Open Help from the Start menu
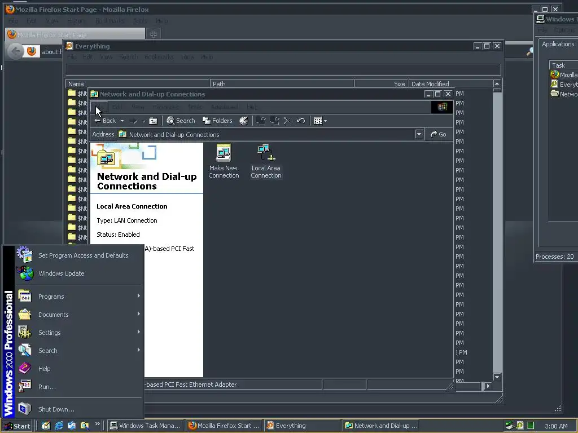Viewport: 578px width, 433px height. pos(78,369)
